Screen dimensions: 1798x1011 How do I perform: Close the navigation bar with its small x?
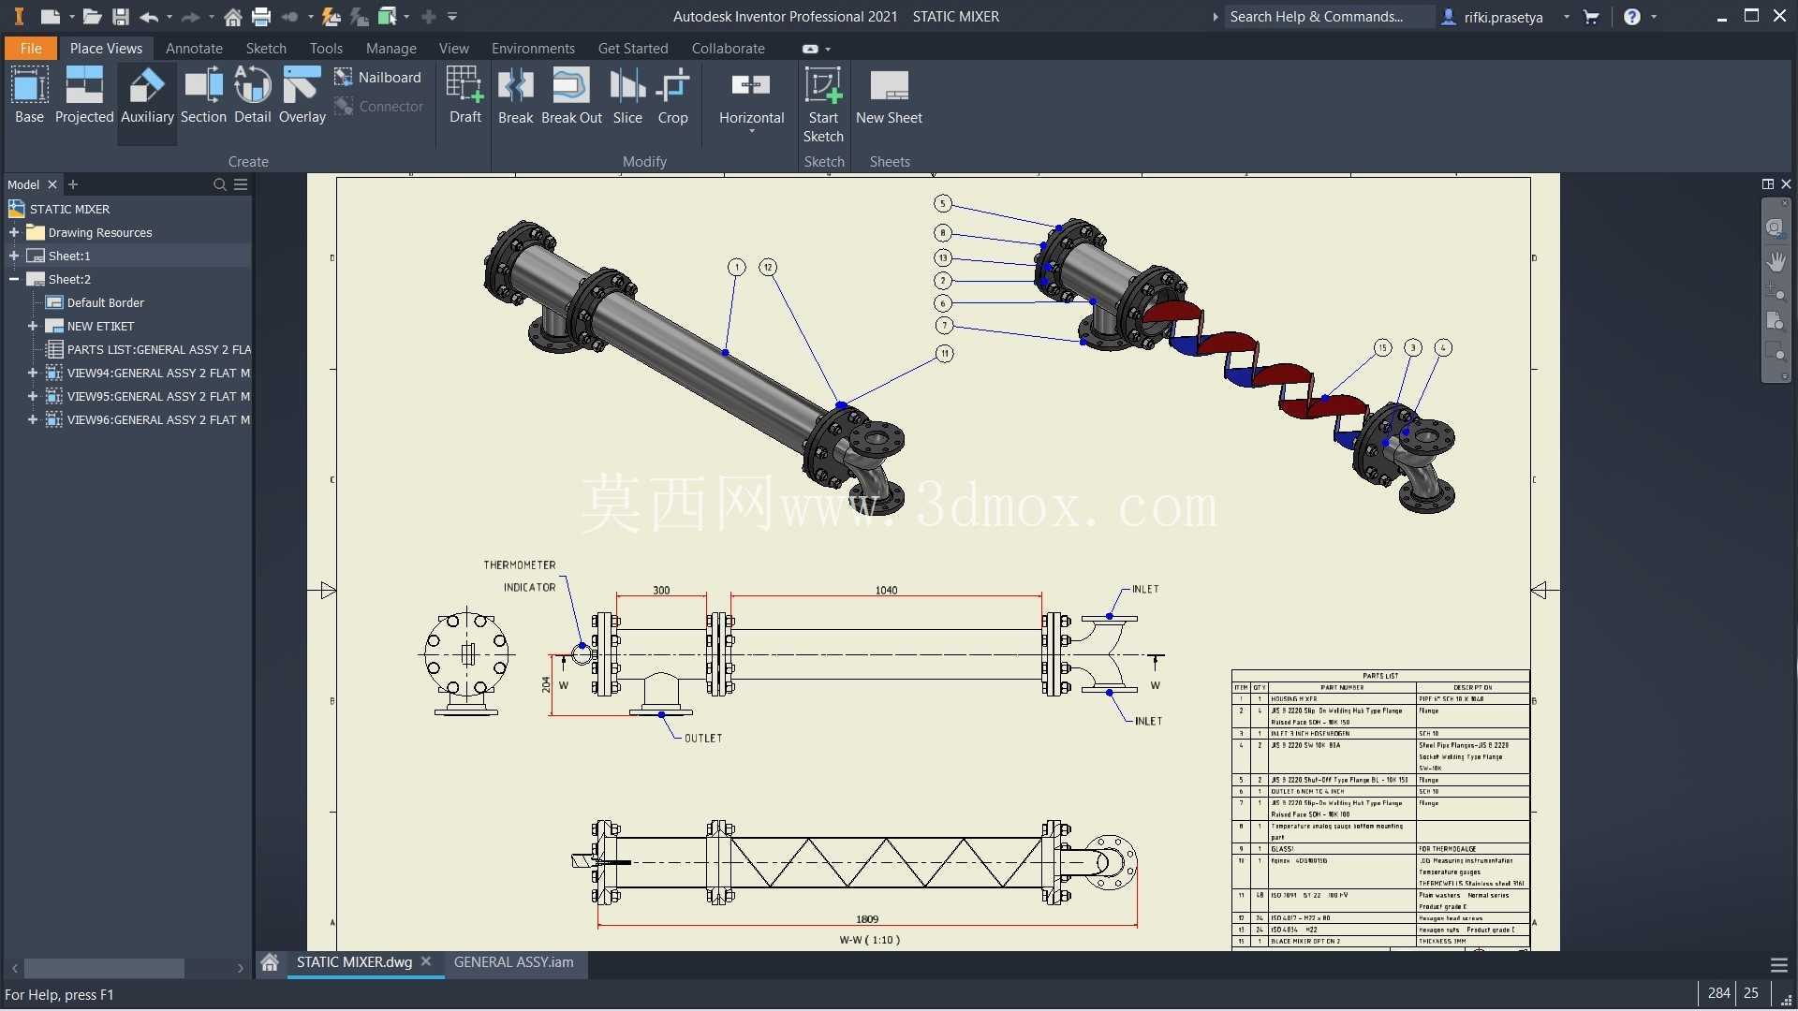pos(1786,202)
